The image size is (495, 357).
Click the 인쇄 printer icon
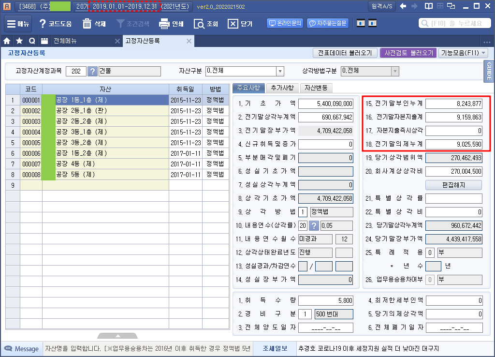tap(164, 24)
